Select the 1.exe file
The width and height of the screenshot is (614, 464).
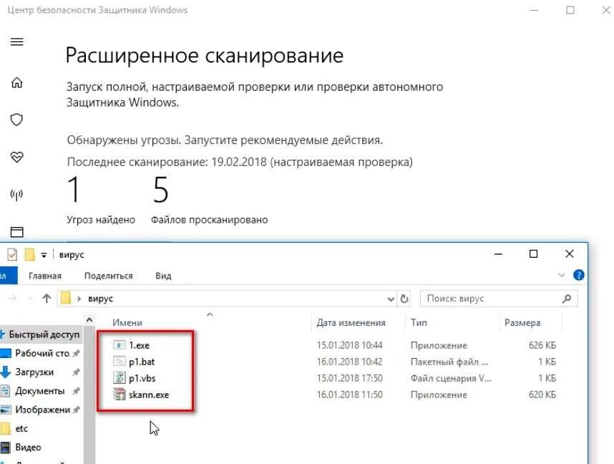139,345
